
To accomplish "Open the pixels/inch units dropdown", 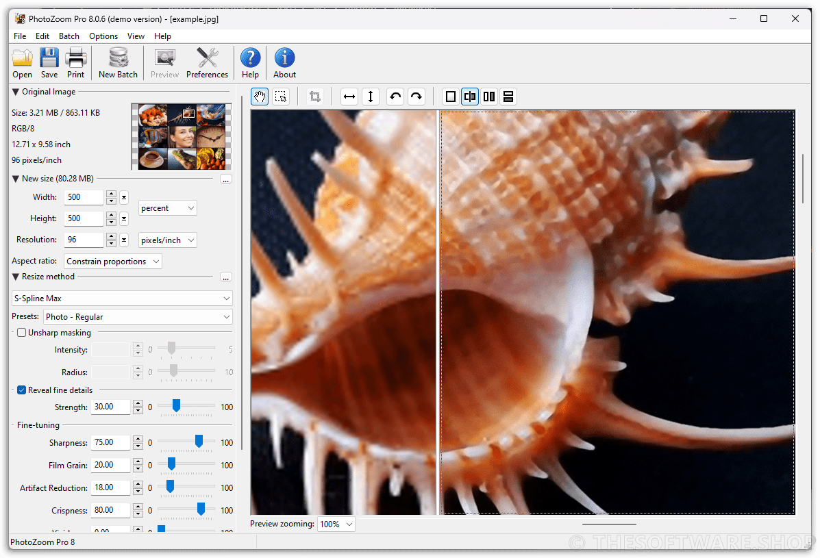I will pyautogui.click(x=167, y=240).
